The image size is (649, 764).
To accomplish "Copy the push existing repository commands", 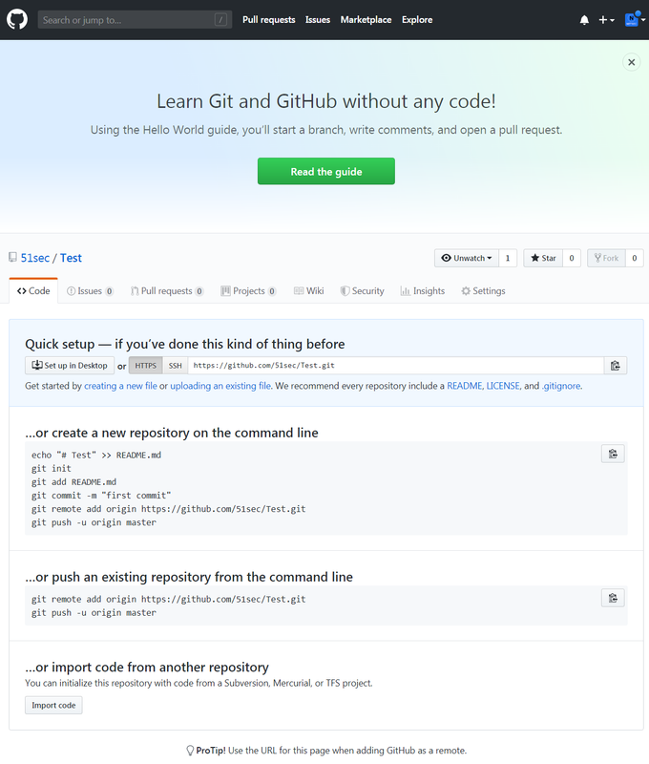I will 613,598.
